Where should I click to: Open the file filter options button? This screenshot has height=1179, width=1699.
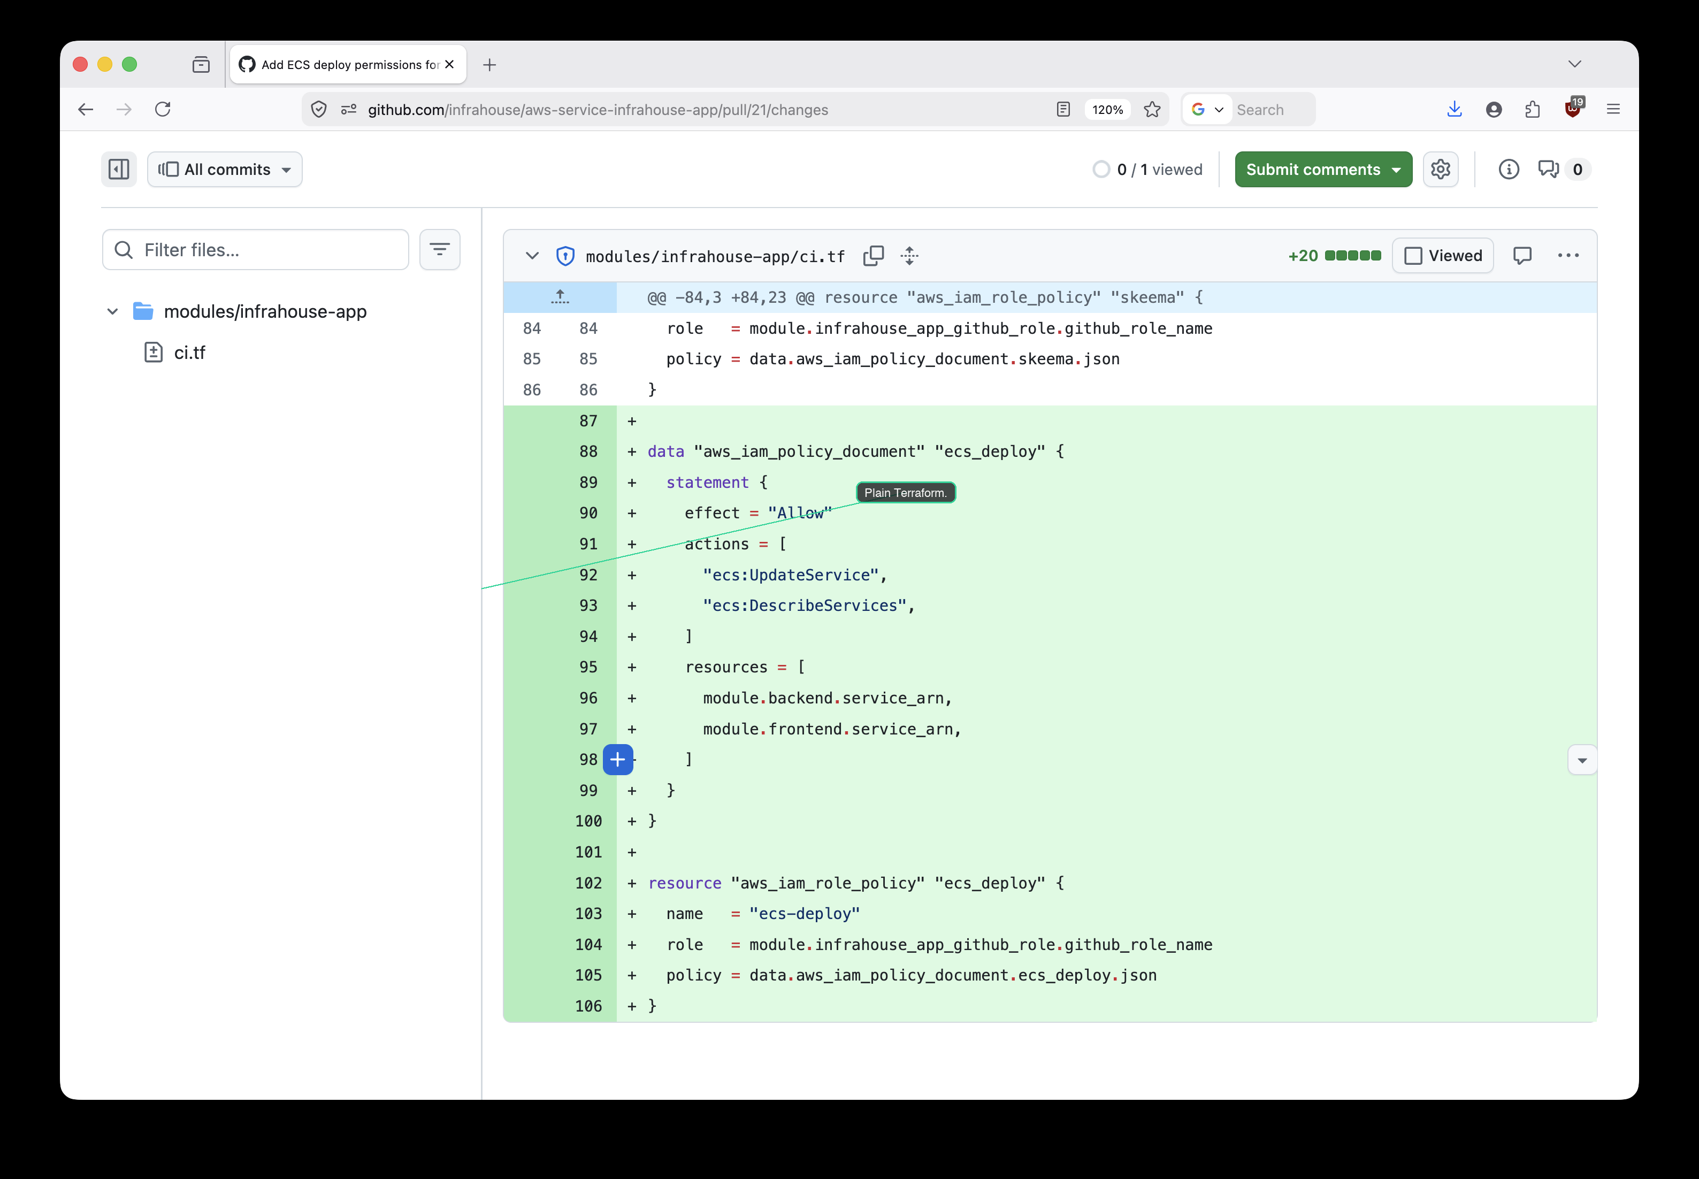pos(440,250)
